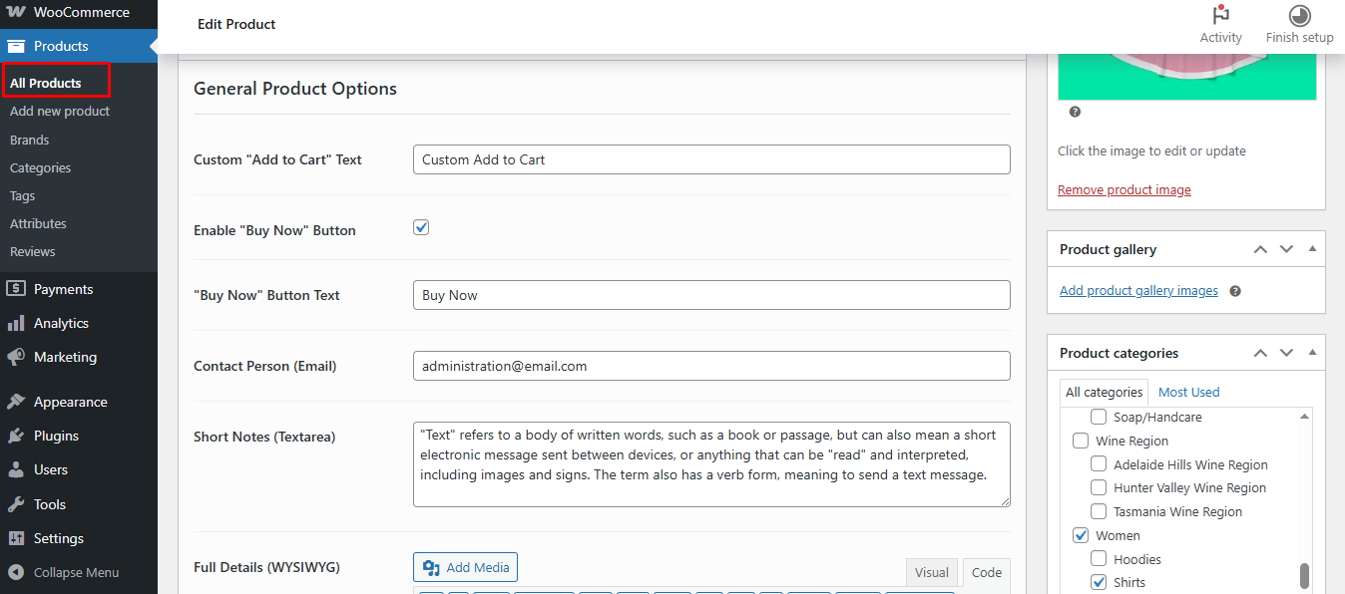
Task: Move Product categories panel up
Action: point(1260,353)
